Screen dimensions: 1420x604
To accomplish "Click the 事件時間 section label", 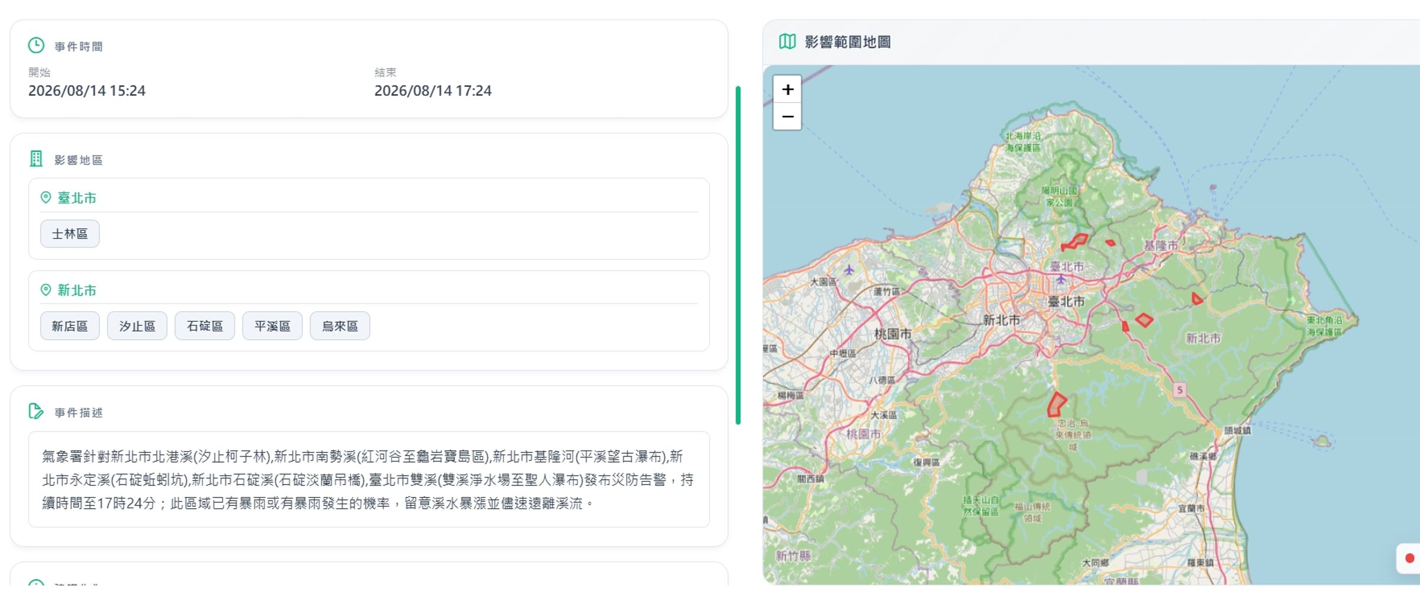I will pos(79,47).
